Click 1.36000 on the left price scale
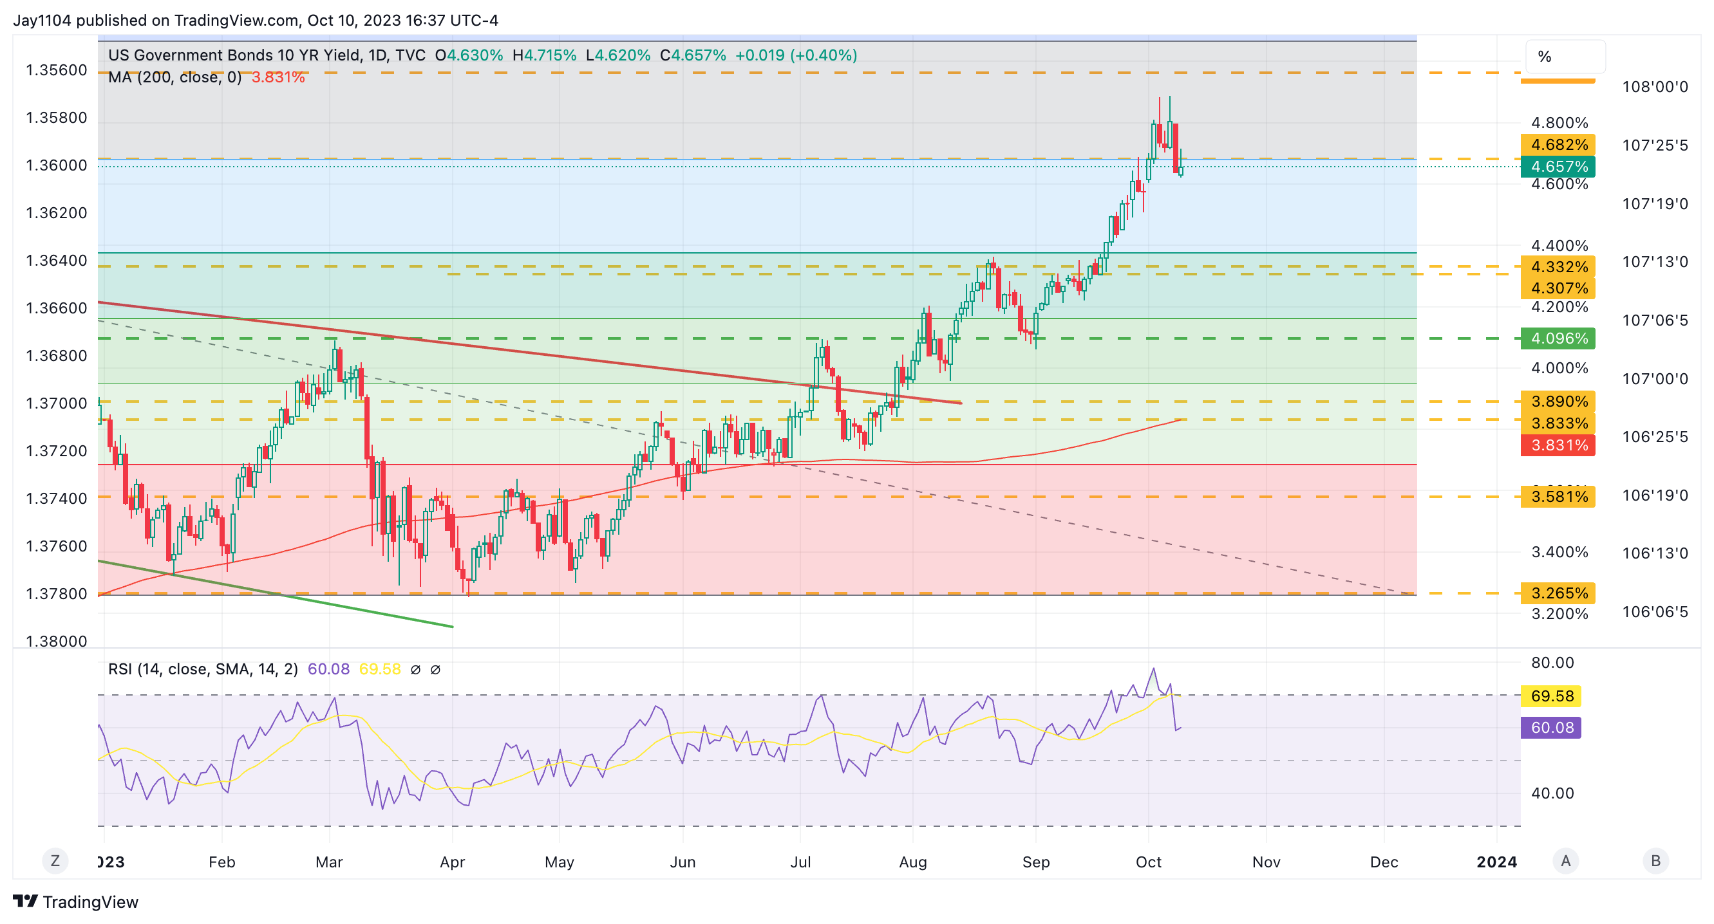 (57, 165)
